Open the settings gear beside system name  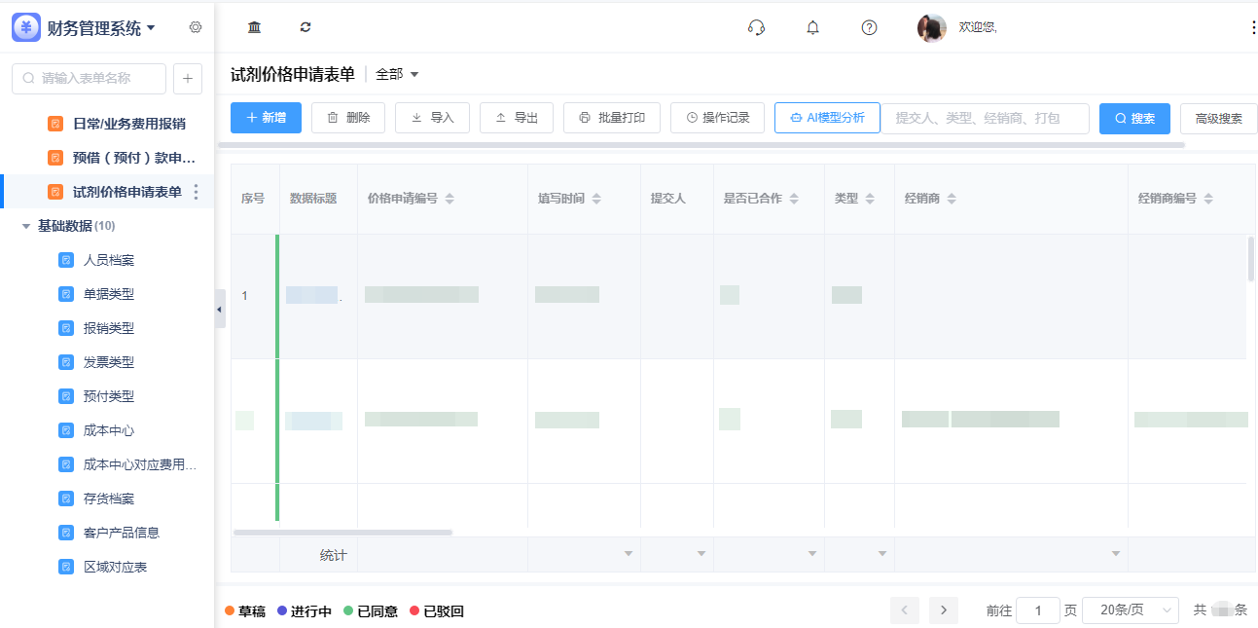[x=196, y=27]
